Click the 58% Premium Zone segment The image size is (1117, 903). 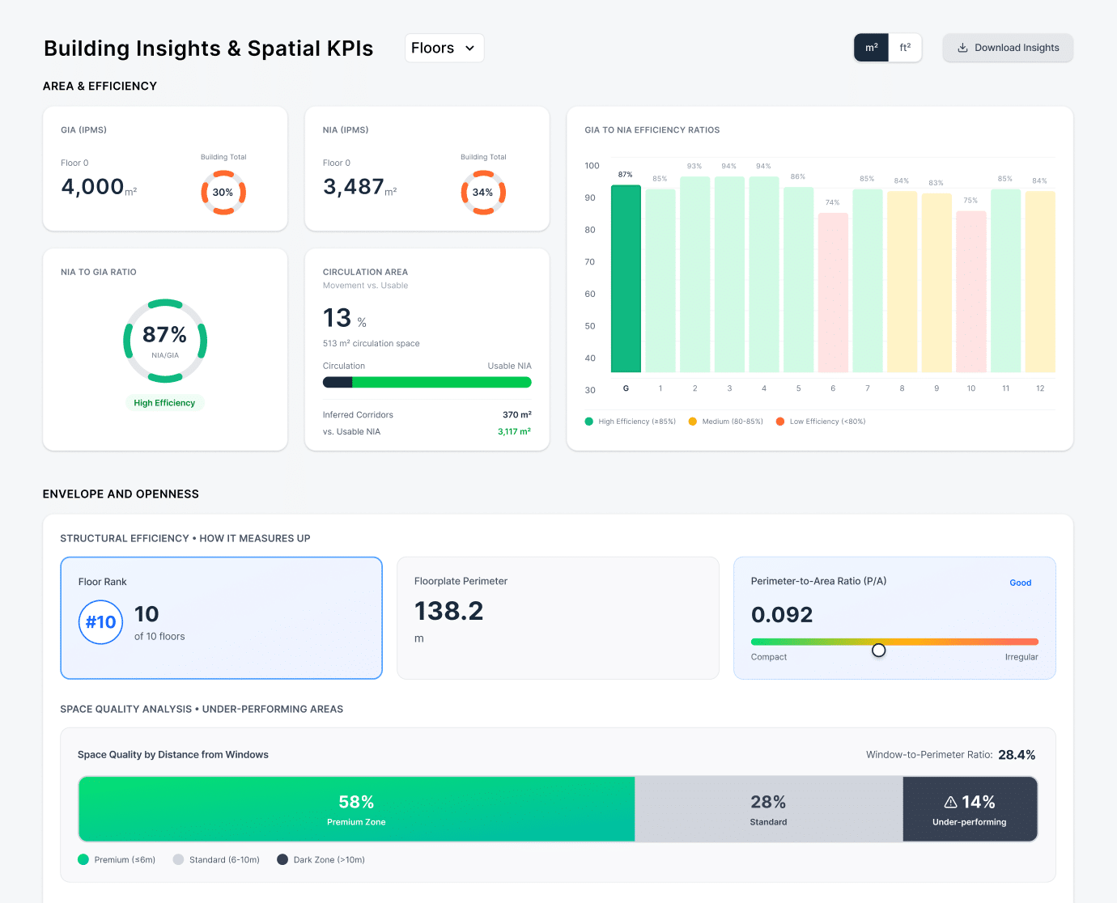(357, 809)
